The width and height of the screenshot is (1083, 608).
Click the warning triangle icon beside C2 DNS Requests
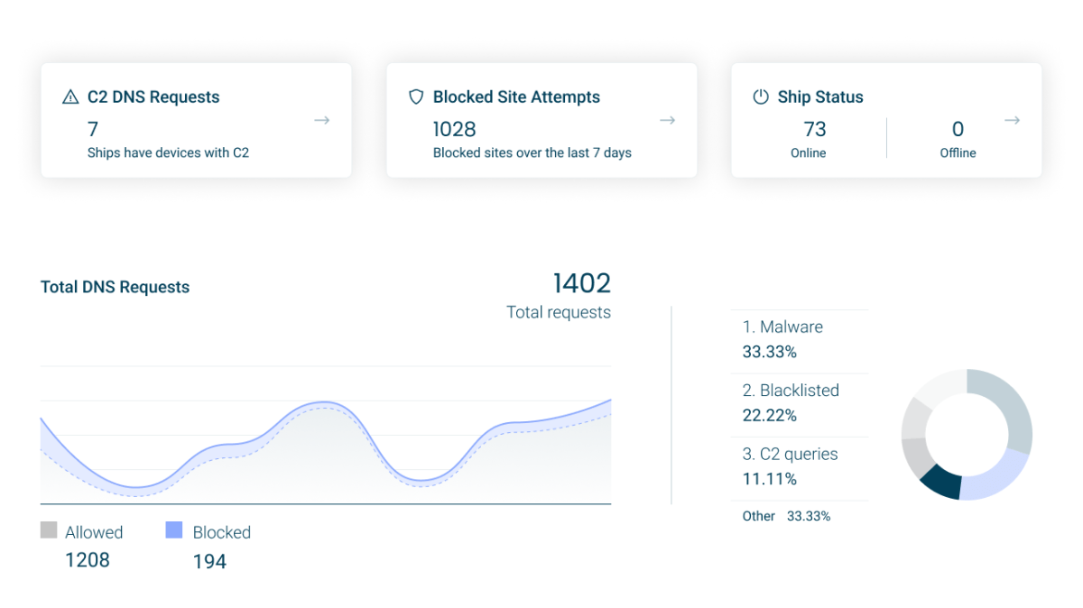70,97
